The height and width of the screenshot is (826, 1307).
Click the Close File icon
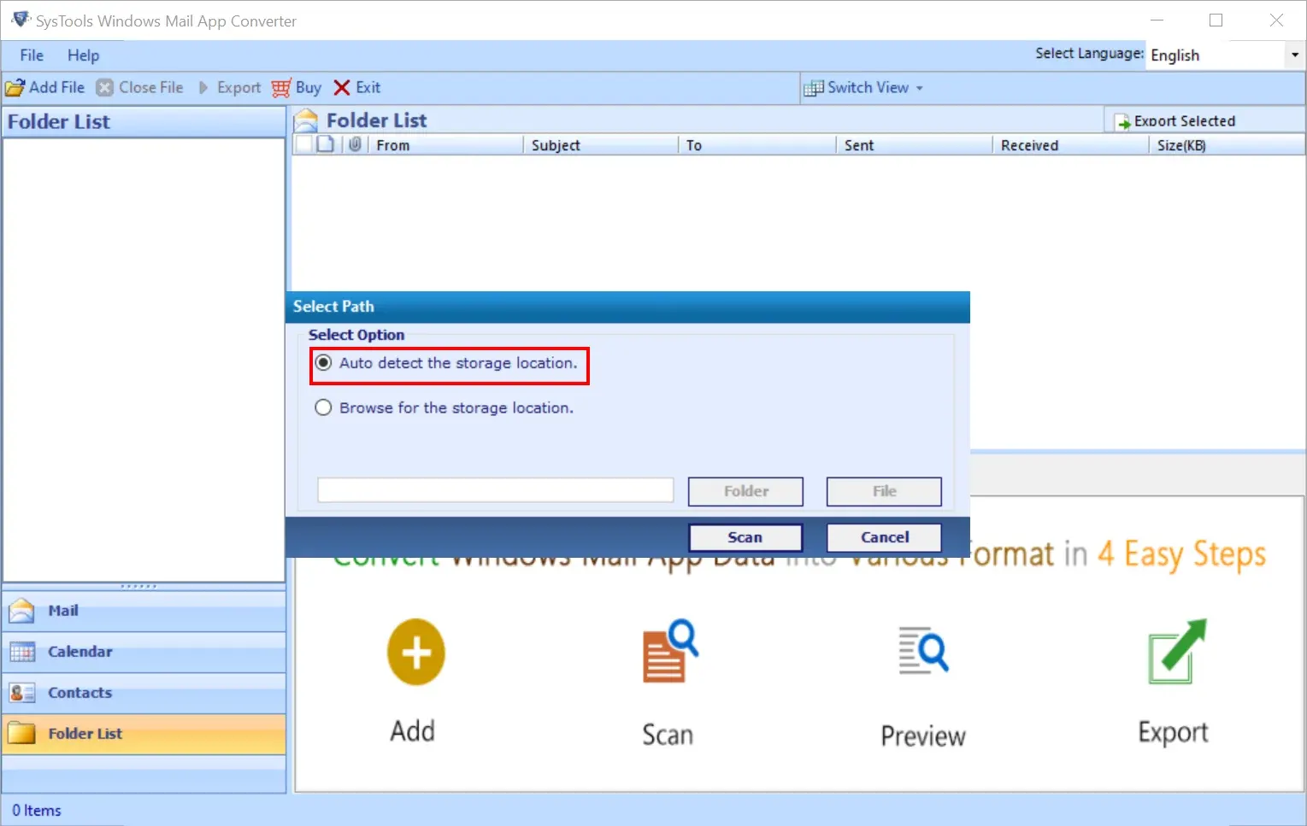(103, 87)
